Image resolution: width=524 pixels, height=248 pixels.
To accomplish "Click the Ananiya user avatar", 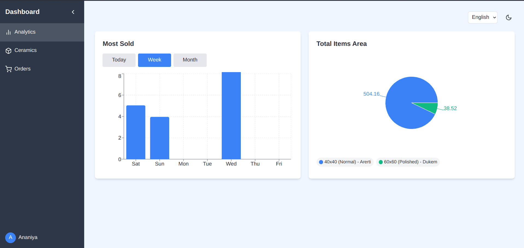I will (10, 238).
